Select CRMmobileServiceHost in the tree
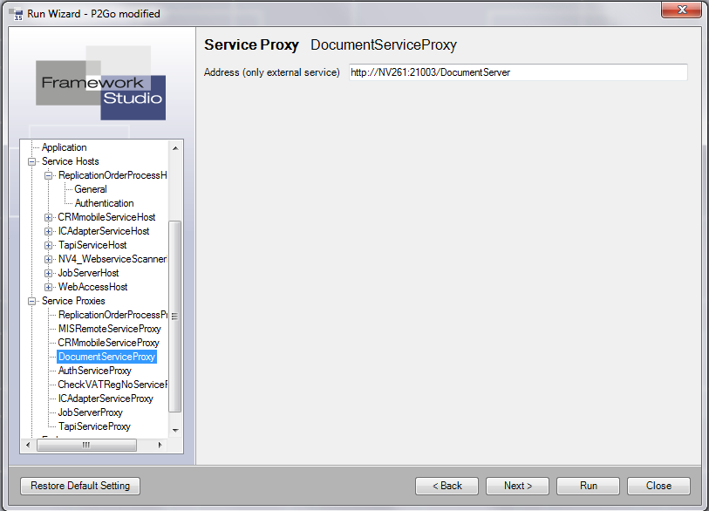Image resolution: width=709 pixels, height=511 pixels. pos(106,217)
